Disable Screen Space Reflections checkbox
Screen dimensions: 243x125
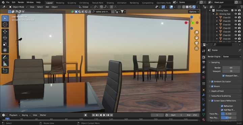212,100
